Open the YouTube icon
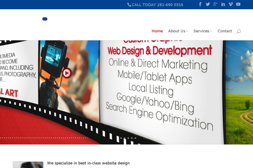 (x=238, y=4)
